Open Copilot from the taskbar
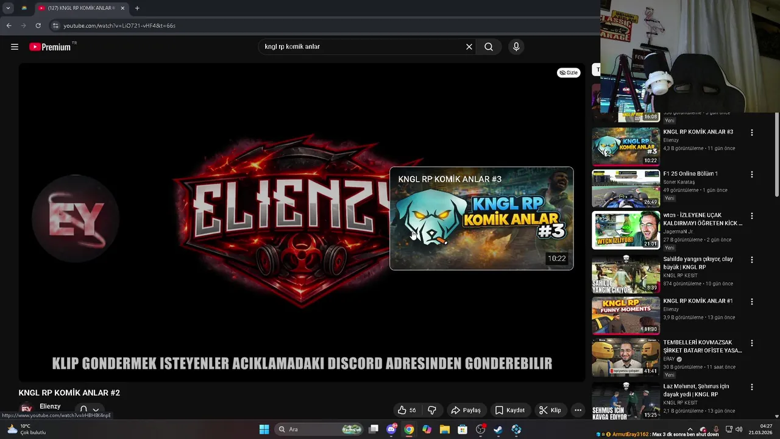This screenshot has width=780, height=439. (427, 429)
